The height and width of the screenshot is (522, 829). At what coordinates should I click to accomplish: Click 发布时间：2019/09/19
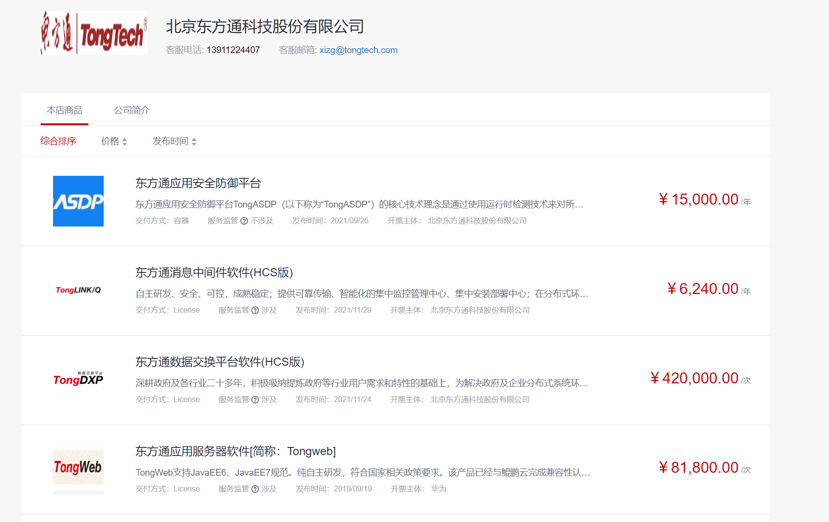334,489
